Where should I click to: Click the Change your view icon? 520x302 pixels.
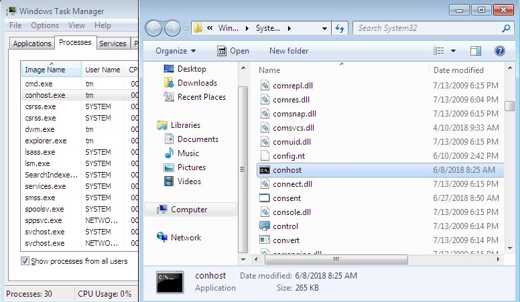pyautogui.click(x=438, y=51)
